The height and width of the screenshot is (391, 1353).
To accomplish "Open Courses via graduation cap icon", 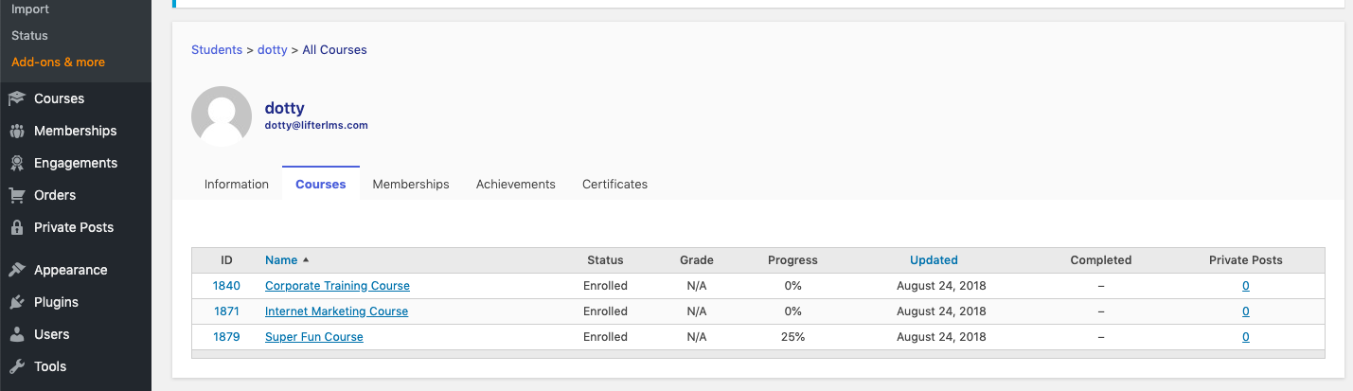I will [16, 98].
